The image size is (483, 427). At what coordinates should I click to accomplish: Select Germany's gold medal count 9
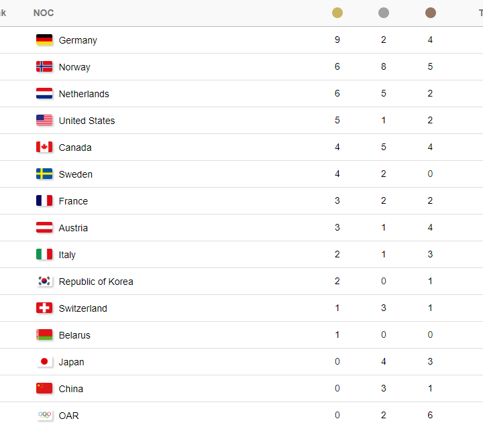coord(337,40)
